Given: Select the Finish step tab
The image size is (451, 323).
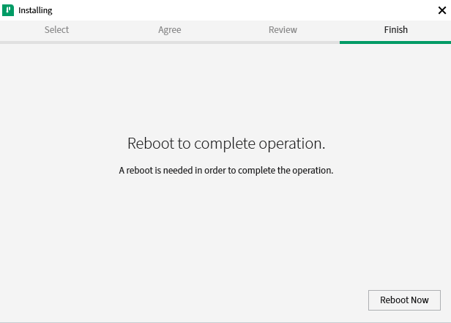Looking at the screenshot, I should [x=395, y=30].
